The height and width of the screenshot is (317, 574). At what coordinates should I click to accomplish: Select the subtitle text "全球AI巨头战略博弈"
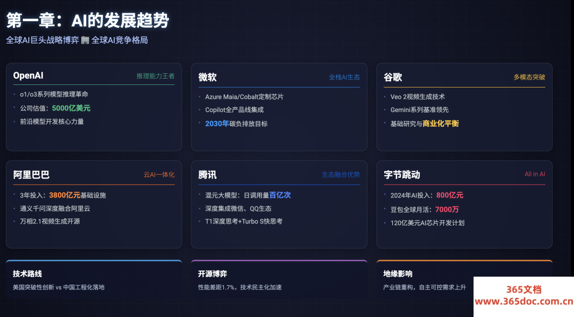(43, 40)
